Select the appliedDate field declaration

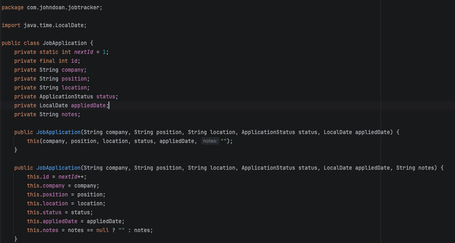coord(88,105)
